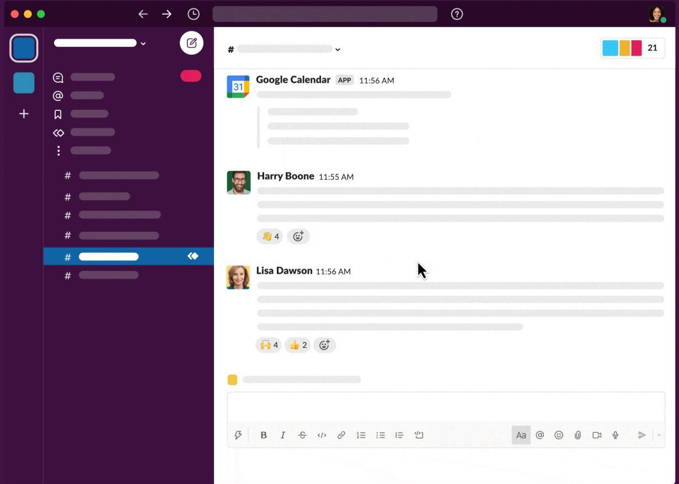The height and width of the screenshot is (484, 679).
Task: Click the help question mark icon
Action: coord(457,14)
